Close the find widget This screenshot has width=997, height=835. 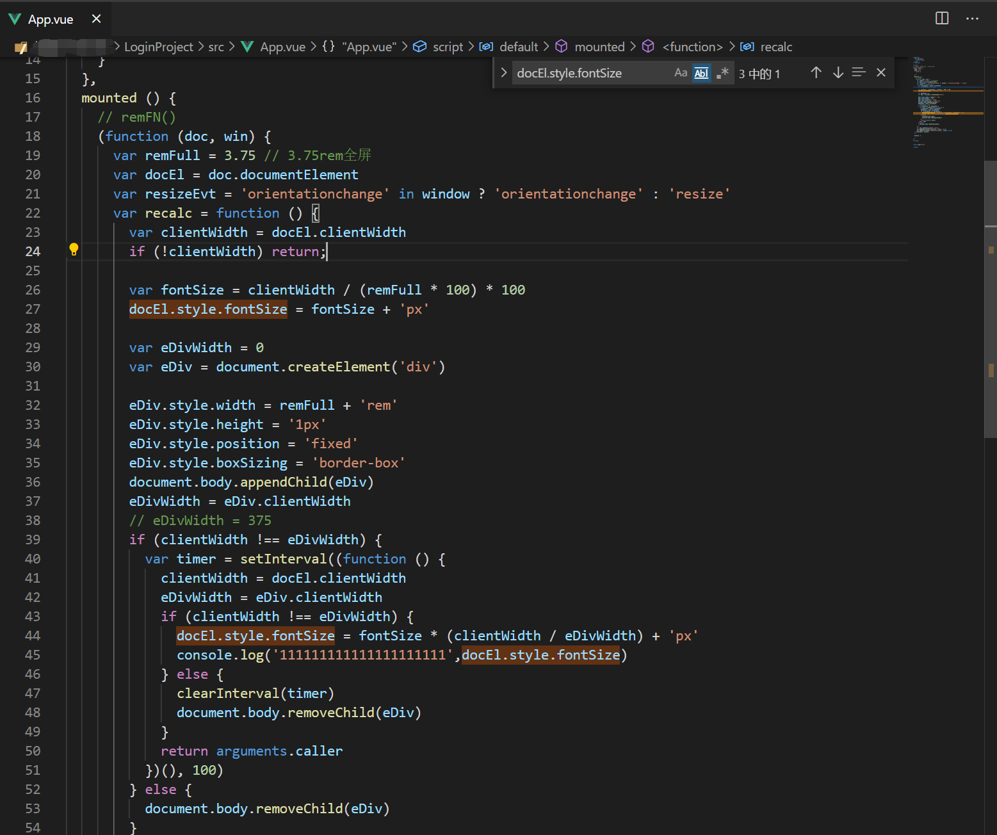881,73
